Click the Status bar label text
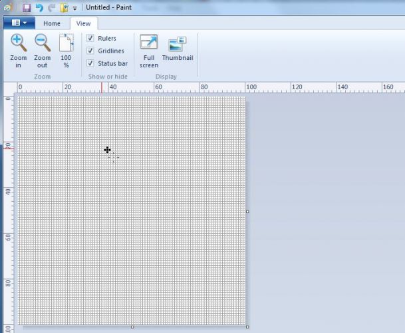This screenshot has height=333, width=405. tap(112, 63)
